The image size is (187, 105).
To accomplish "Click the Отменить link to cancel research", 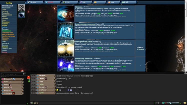I will pos(140,49).
